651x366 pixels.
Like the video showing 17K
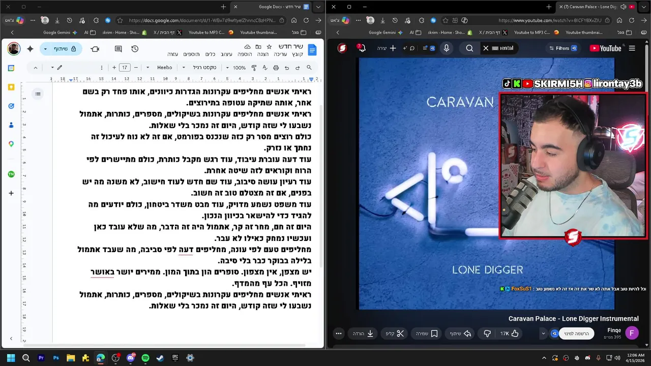point(509,333)
